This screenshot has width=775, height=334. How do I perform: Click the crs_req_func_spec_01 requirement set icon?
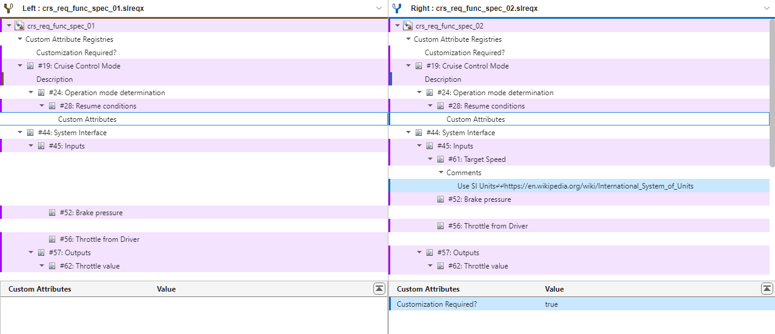click(x=19, y=26)
